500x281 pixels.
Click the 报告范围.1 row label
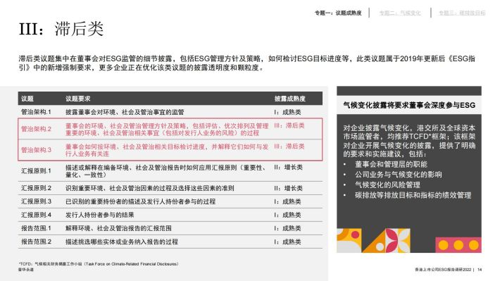(36, 228)
